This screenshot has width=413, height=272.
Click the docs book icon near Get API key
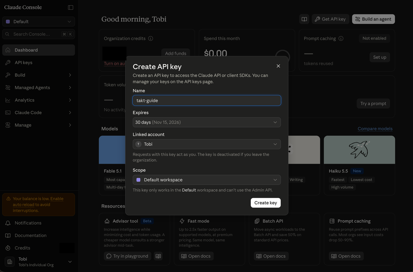(304, 19)
